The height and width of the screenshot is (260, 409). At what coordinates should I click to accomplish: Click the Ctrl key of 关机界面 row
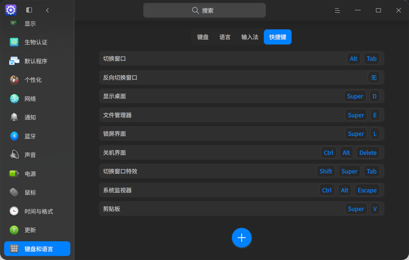329,153
